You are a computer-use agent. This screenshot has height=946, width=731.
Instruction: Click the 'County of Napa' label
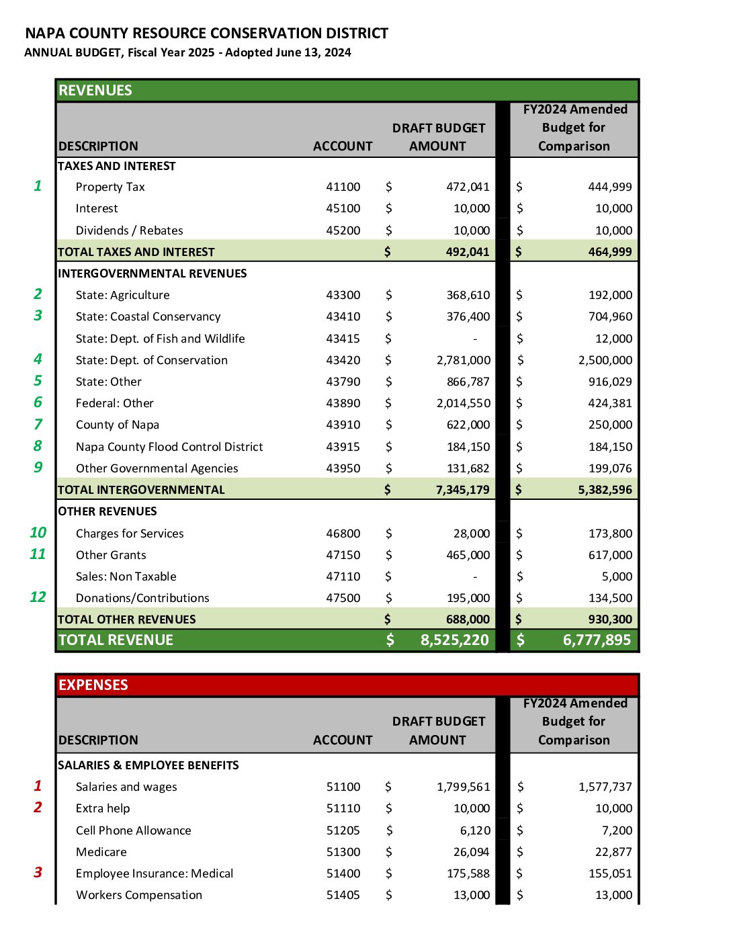pos(118,425)
